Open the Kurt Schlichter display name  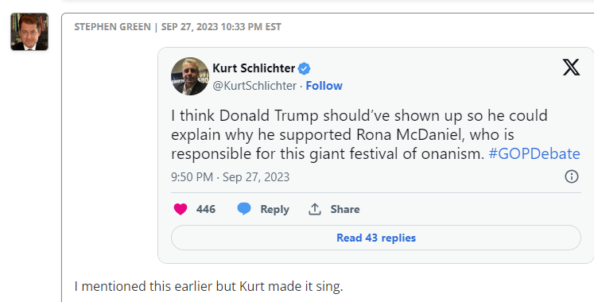point(254,68)
